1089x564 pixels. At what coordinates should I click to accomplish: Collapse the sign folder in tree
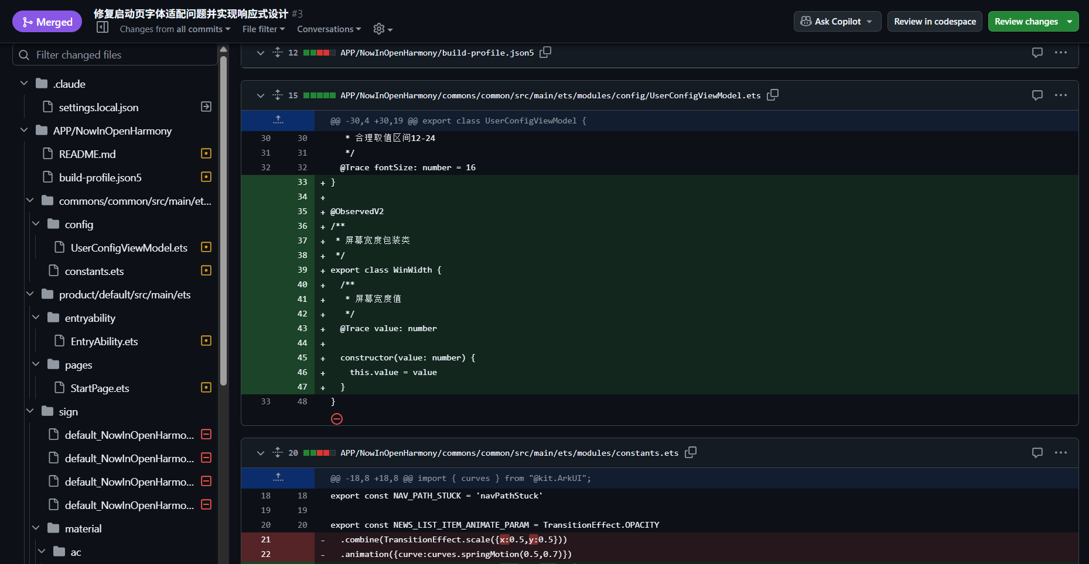point(30,411)
